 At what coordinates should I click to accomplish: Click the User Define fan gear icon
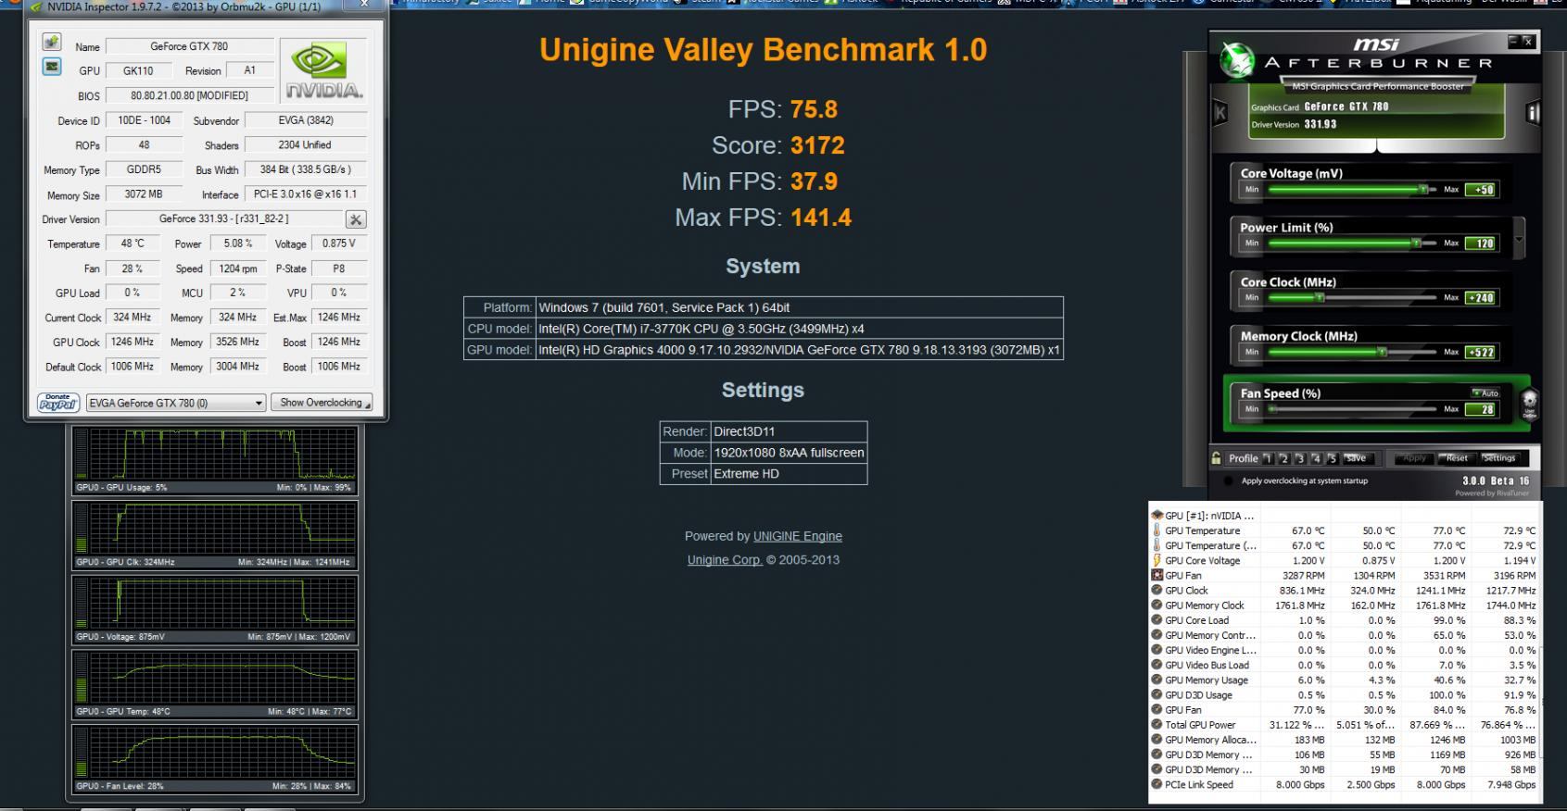[1529, 404]
